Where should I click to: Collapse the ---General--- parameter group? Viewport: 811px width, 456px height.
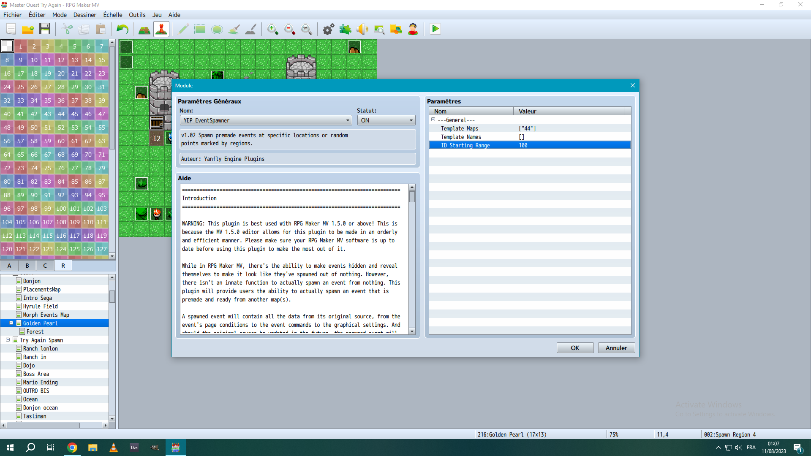click(433, 120)
